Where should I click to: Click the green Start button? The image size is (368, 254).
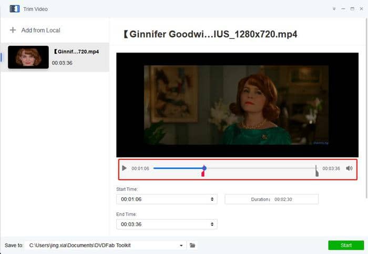click(x=346, y=245)
